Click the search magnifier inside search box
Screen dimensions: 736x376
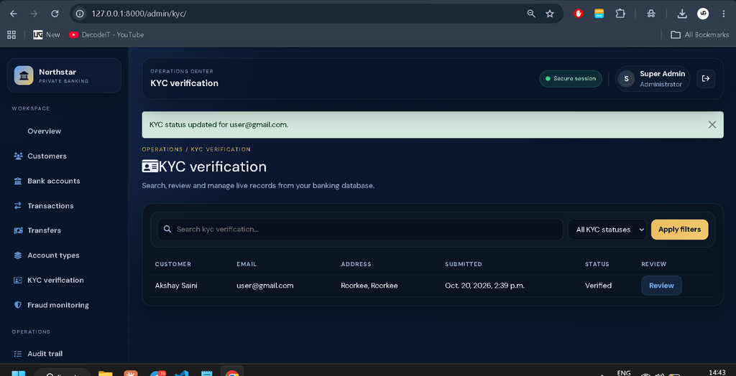click(x=167, y=229)
